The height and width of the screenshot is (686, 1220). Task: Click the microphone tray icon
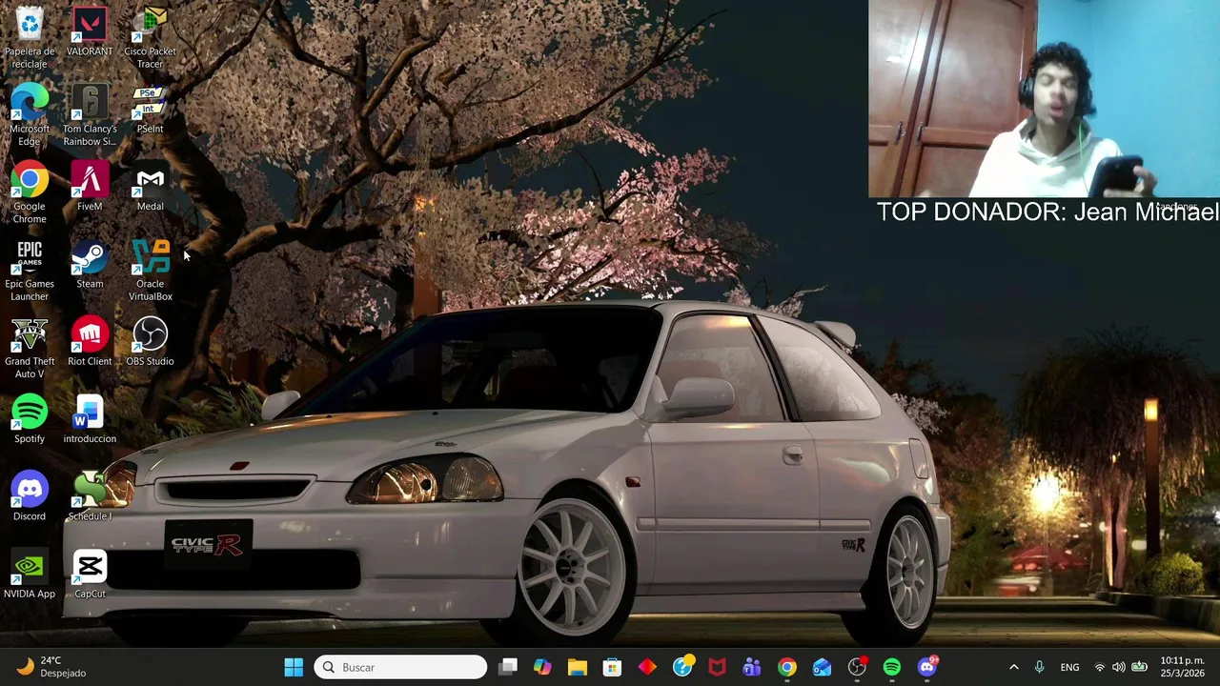click(1039, 667)
